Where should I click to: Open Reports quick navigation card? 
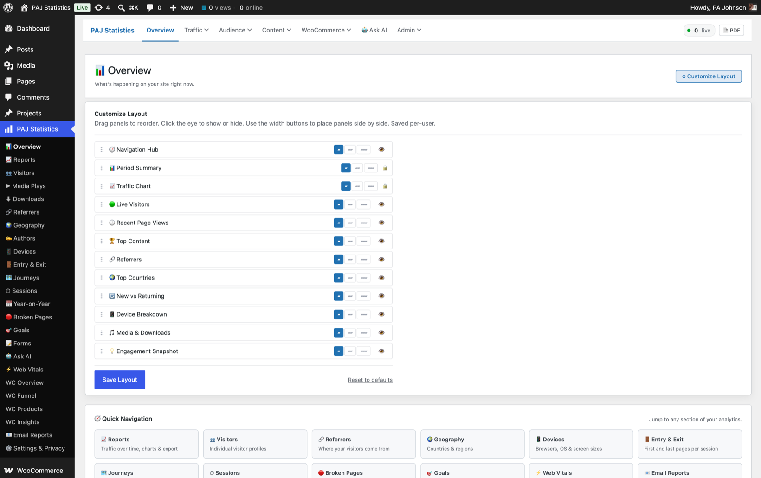tap(146, 444)
